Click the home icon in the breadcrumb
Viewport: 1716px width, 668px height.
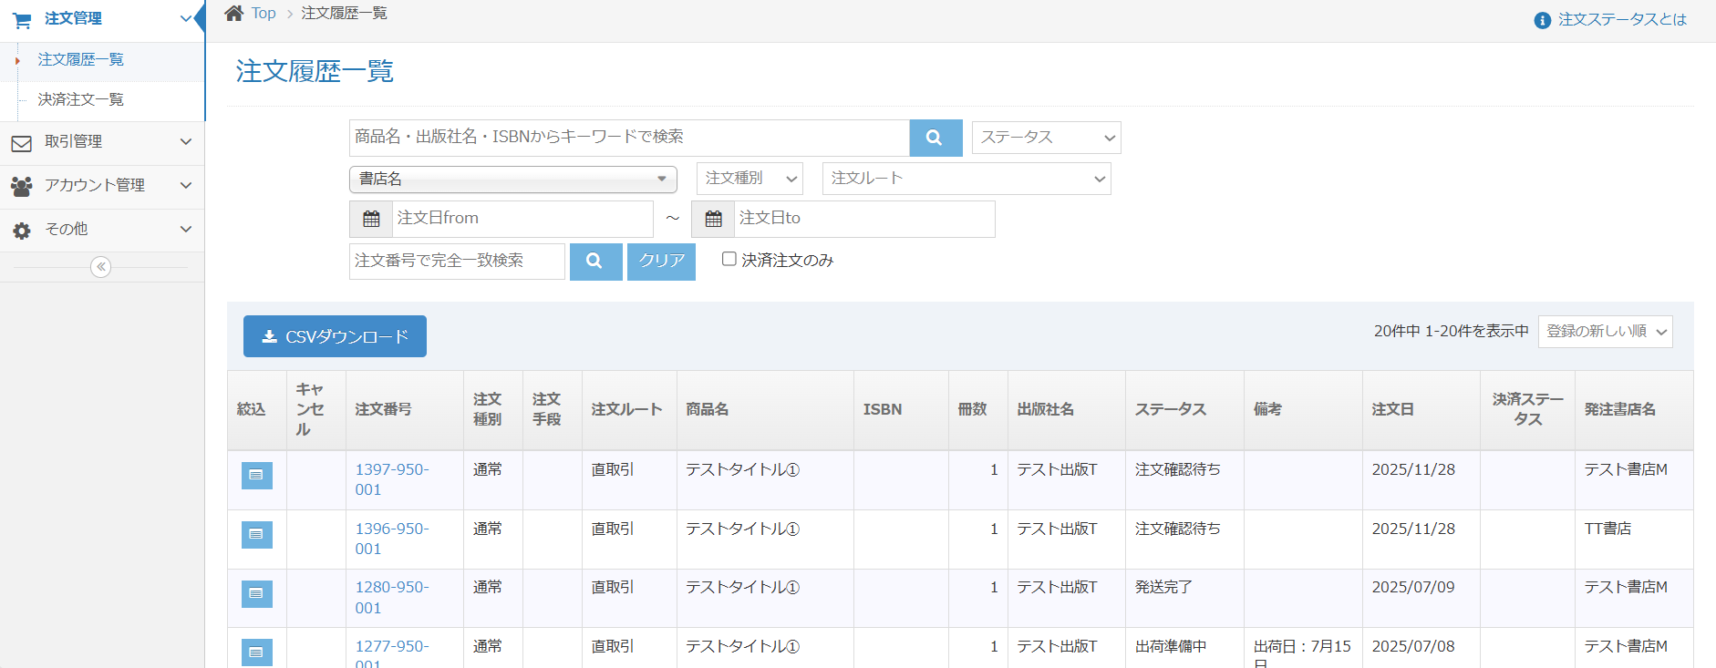pyautogui.click(x=234, y=13)
